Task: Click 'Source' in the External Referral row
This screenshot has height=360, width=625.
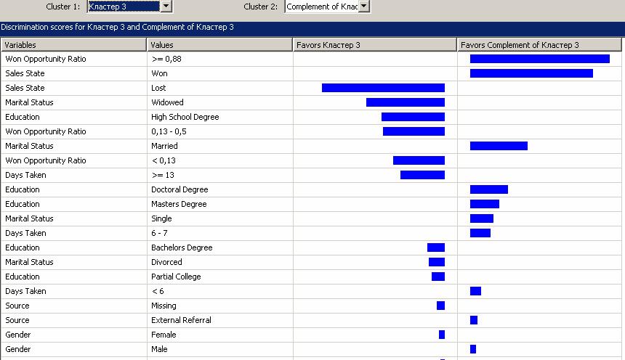Action: point(17,321)
